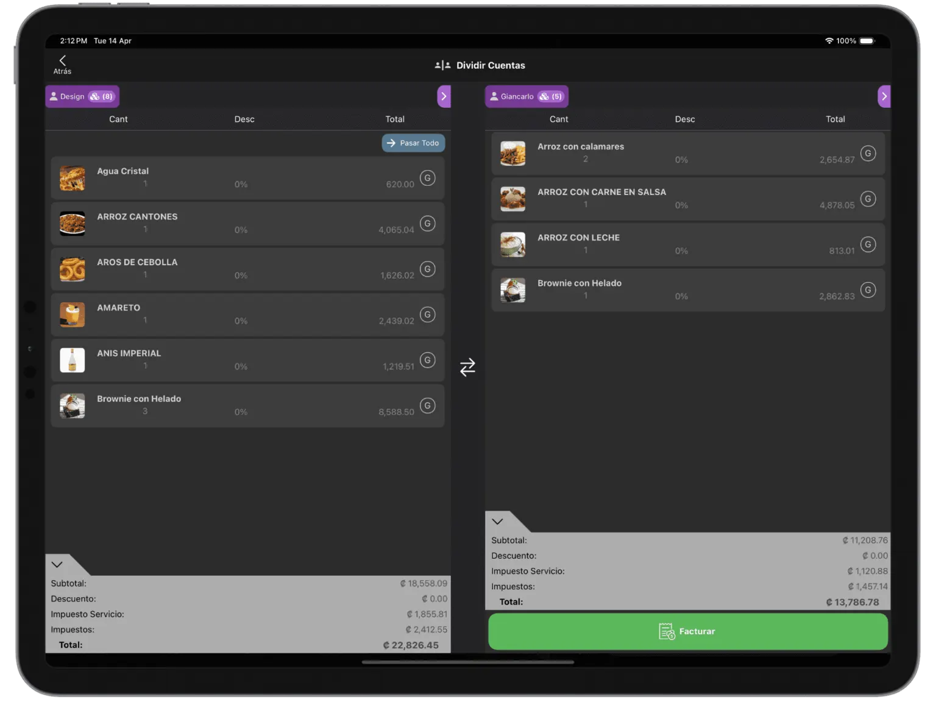
Task: Click the left Total column header
Action: [395, 119]
